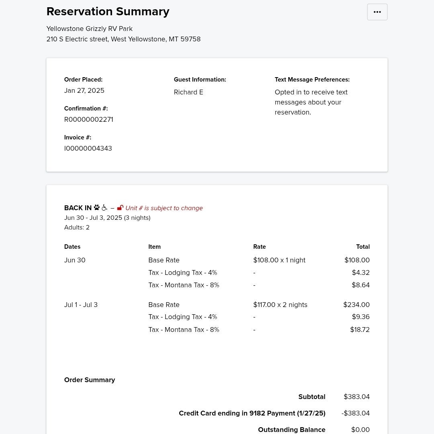Select invoice number I00000004343
Viewport: 434px width, 434px height.
(88, 148)
